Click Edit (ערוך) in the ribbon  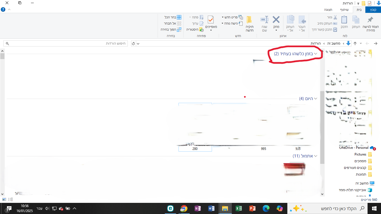(198, 23)
